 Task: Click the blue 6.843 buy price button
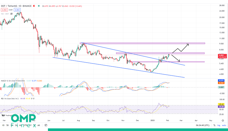click(x=17, y=10)
